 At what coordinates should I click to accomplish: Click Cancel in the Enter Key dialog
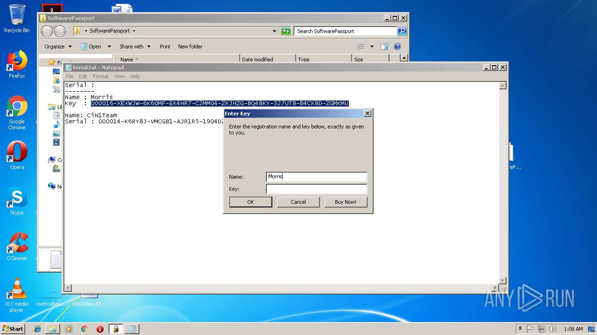[298, 202]
